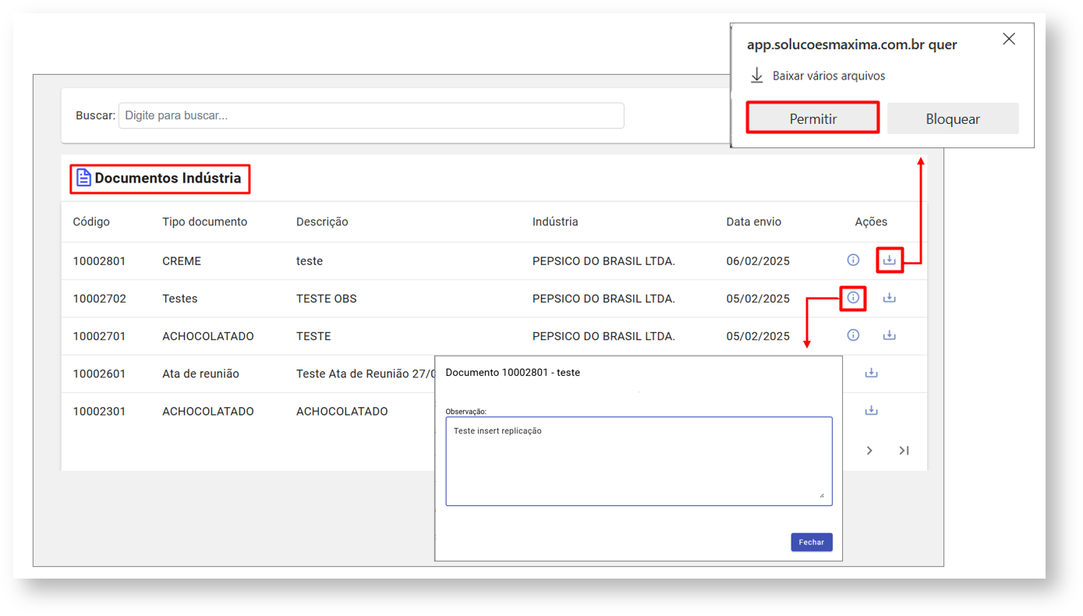Select the Tipo documento column header
Screen dimensions: 1083x616
[204, 222]
